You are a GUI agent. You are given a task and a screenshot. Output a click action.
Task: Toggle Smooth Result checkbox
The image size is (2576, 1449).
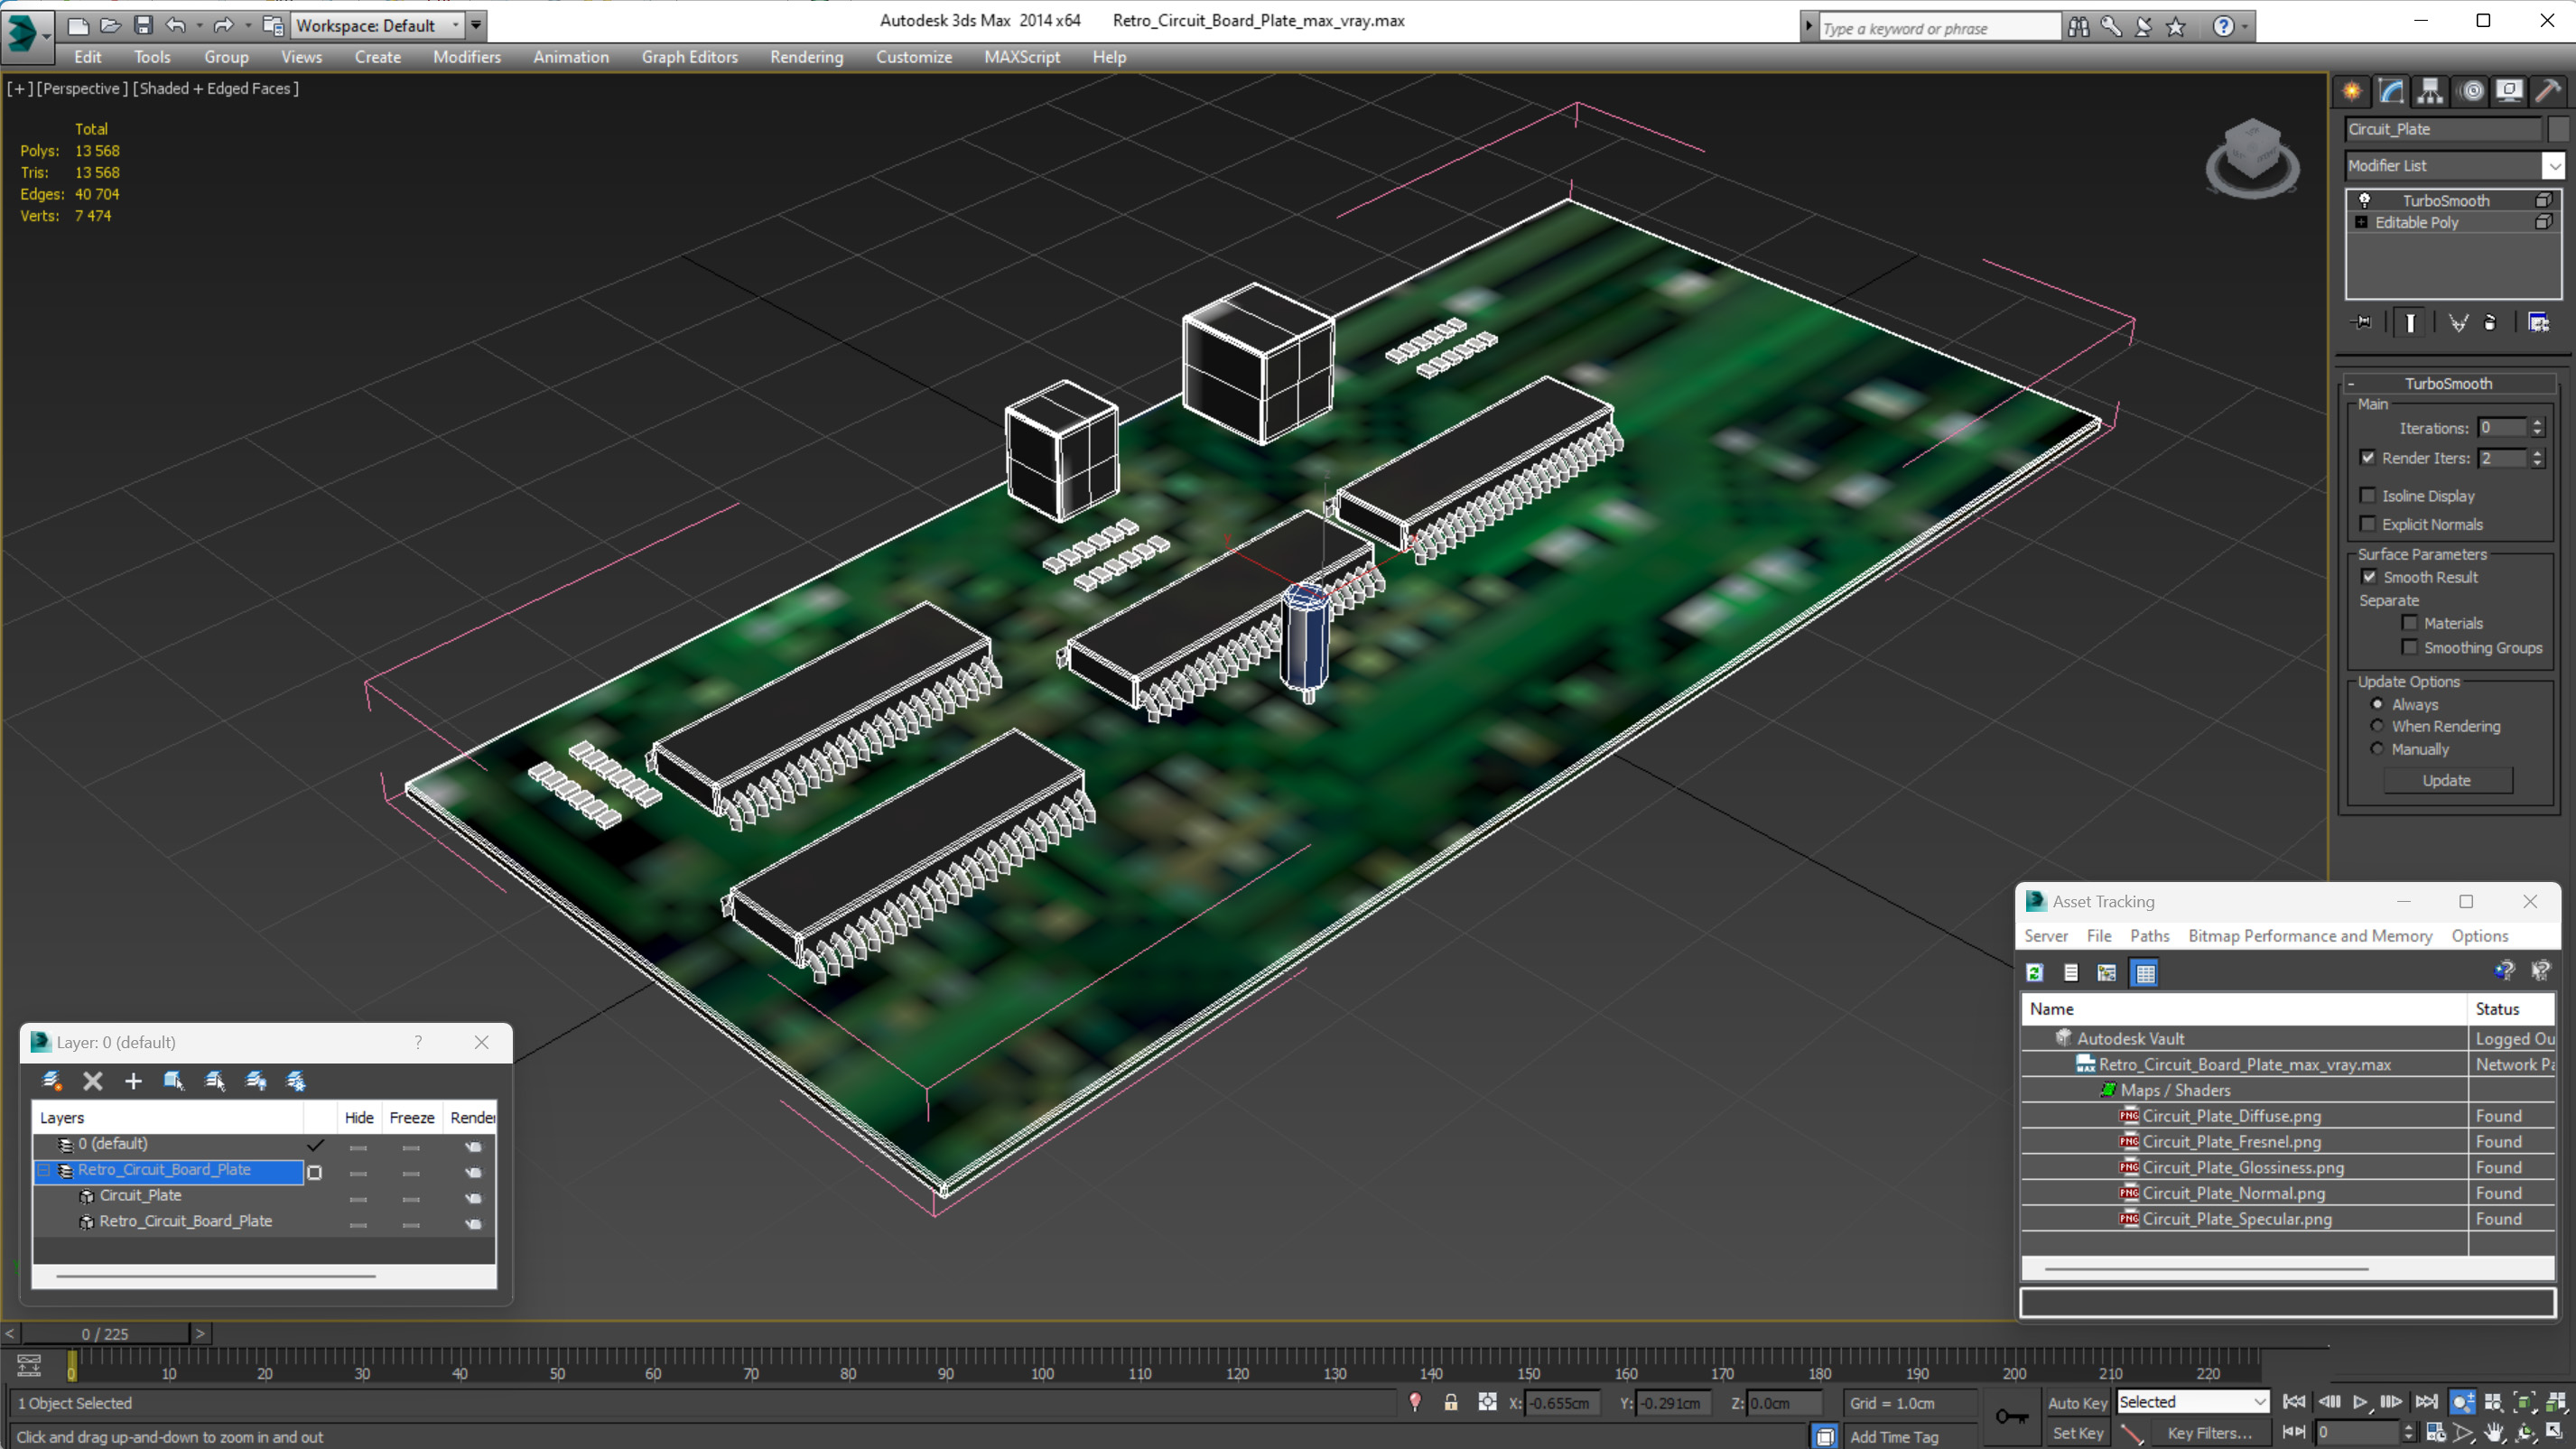[2368, 576]
